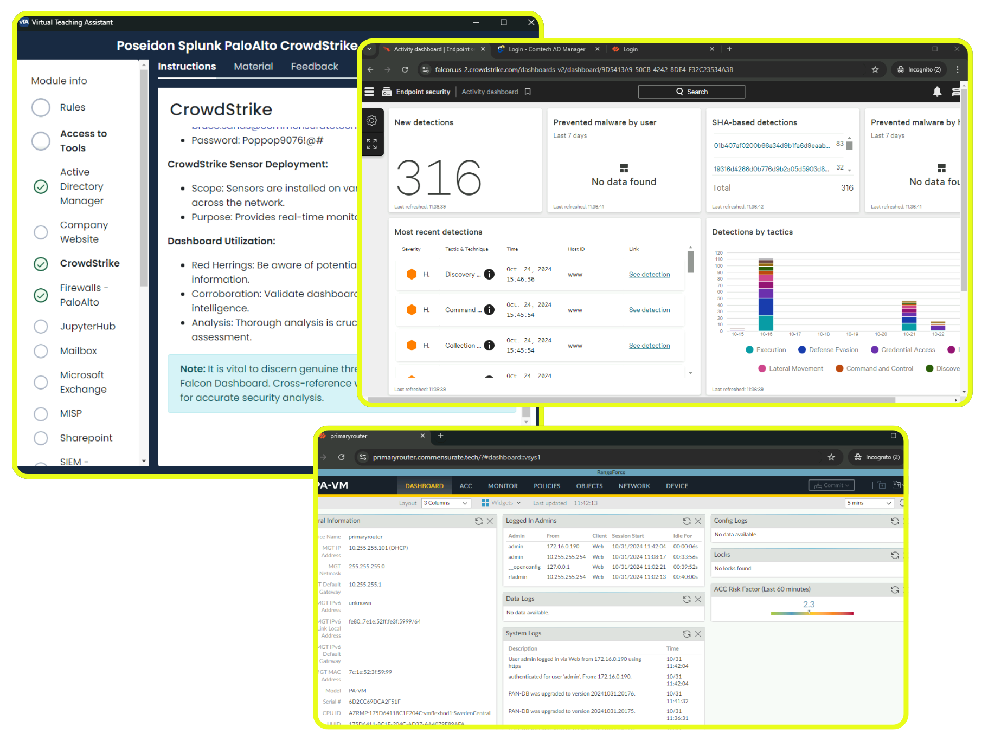Refresh Config Logs widget
The image size is (988, 740).
[895, 521]
